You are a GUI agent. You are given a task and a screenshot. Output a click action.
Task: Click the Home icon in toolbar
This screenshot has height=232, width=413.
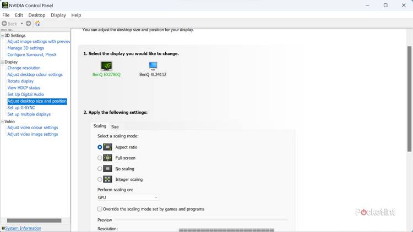coord(37,24)
